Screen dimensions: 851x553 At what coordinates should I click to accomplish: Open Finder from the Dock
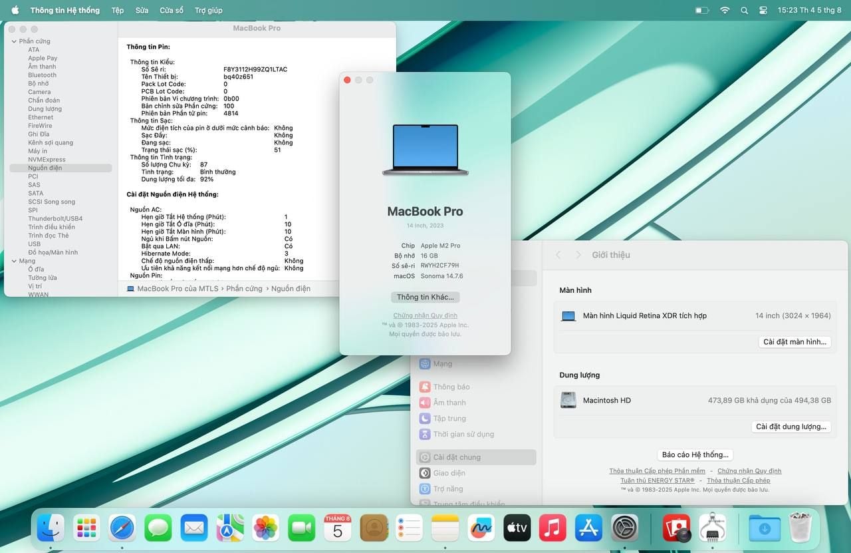click(51, 528)
